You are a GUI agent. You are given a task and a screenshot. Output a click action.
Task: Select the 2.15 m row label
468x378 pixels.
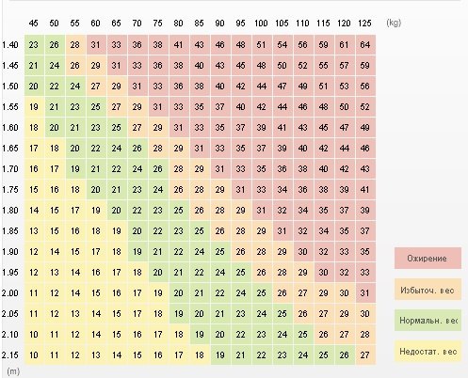[x=10, y=355]
